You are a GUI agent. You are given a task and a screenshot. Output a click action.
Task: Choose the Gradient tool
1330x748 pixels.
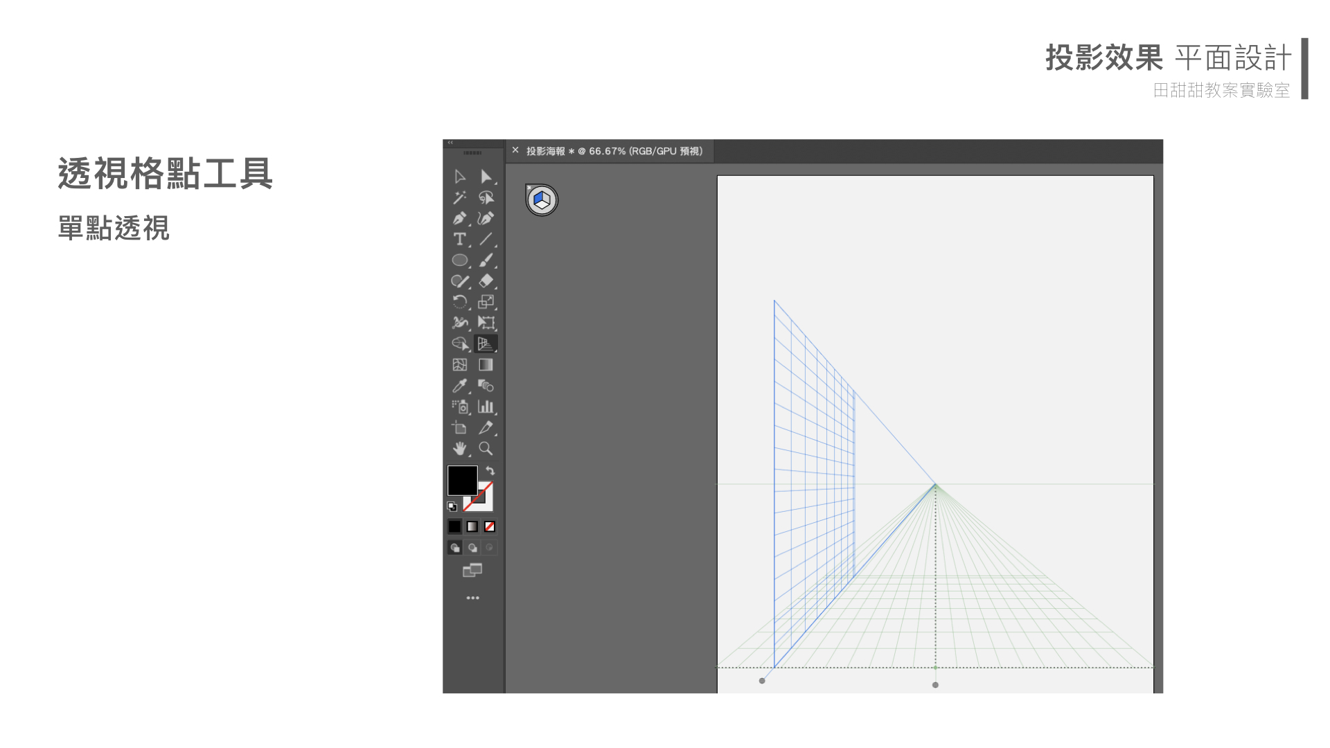pyautogui.click(x=486, y=365)
